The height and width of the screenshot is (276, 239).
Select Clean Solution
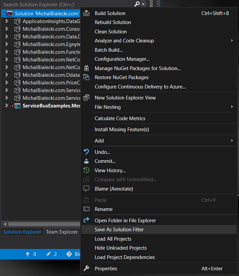(x=159, y=31)
